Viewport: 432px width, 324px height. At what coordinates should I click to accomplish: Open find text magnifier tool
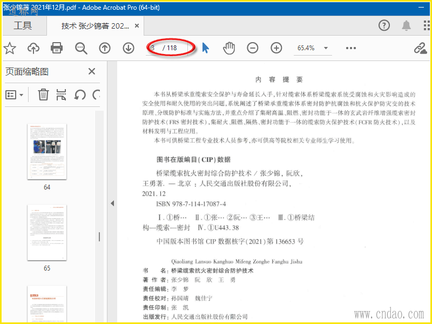point(81,48)
